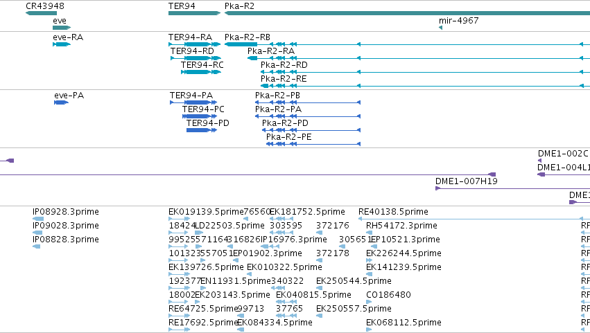Click EK250557.5prime EST label
The height and width of the screenshot is (333, 590).
coord(354,309)
